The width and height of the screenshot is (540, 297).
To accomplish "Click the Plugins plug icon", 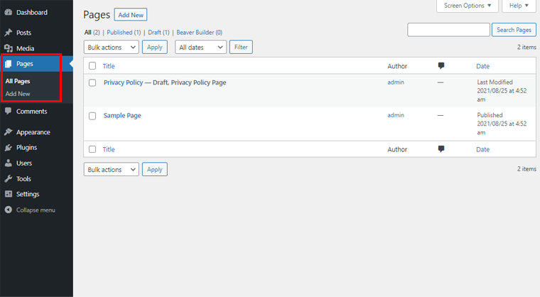I will [x=8, y=148].
